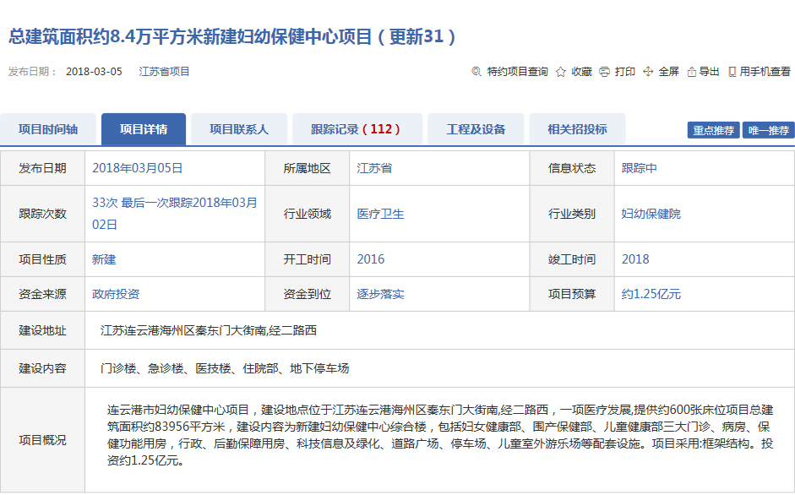Switch to the 工程及设备 tab
This screenshot has width=795, height=495.
point(476,129)
